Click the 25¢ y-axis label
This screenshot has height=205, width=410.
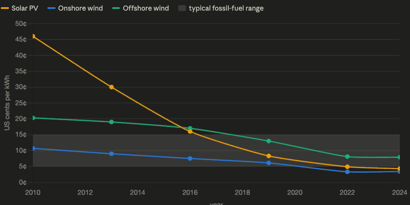click(x=21, y=103)
